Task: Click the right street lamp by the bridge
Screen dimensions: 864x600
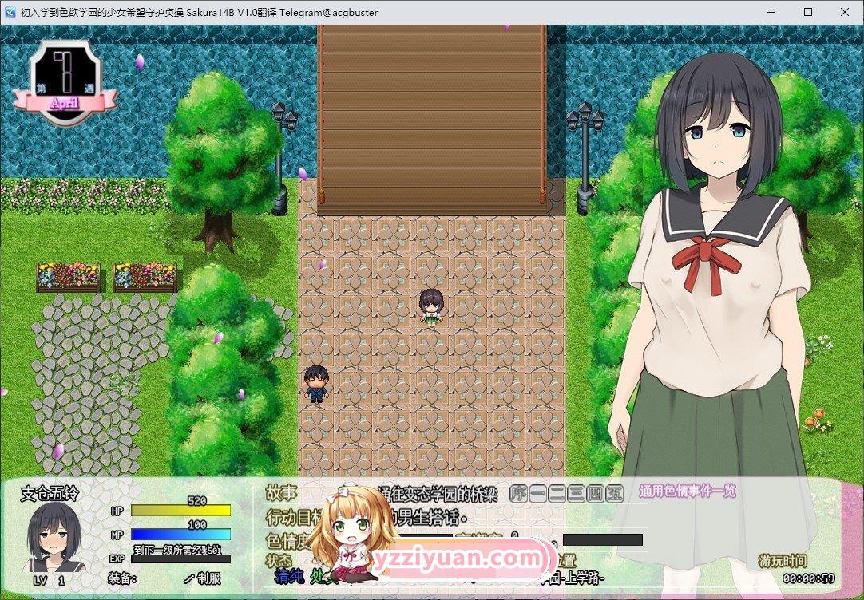Action: (x=585, y=158)
